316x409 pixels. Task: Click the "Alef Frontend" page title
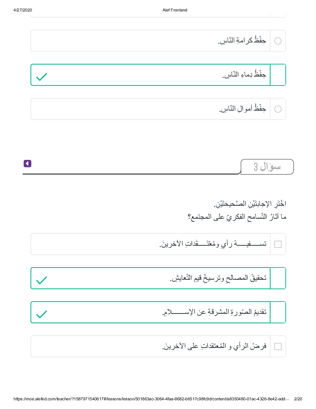pos(175,10)
